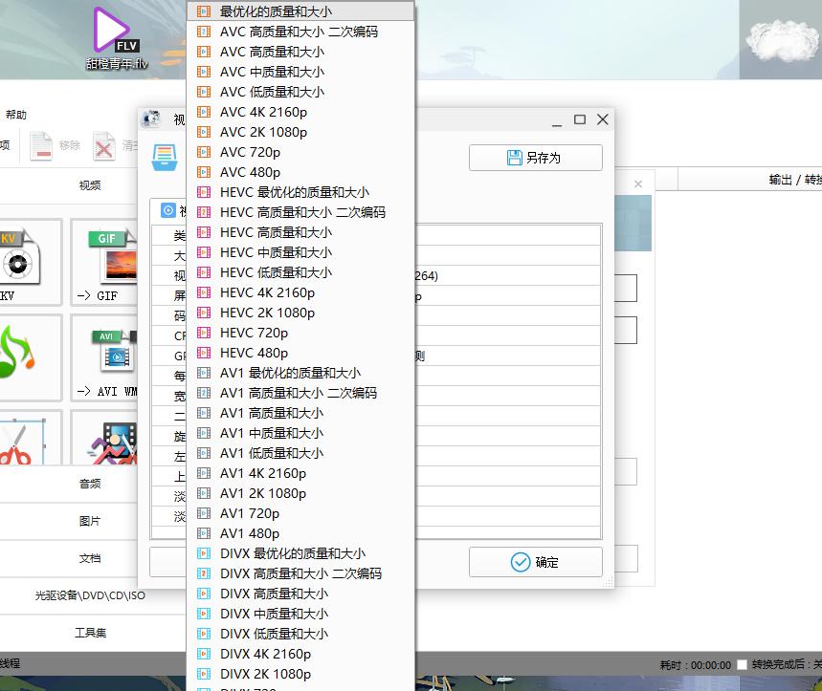Screen dimensions: 822x691
Task: Click the 移除 remove file icon
Action: click(x=41, y=145)
